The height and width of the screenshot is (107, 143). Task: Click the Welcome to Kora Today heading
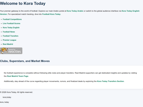[x=23, y=3]
